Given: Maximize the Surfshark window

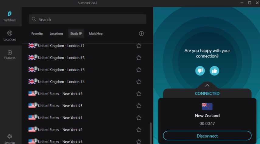Looking at the screenshot, I should [250, 3].
